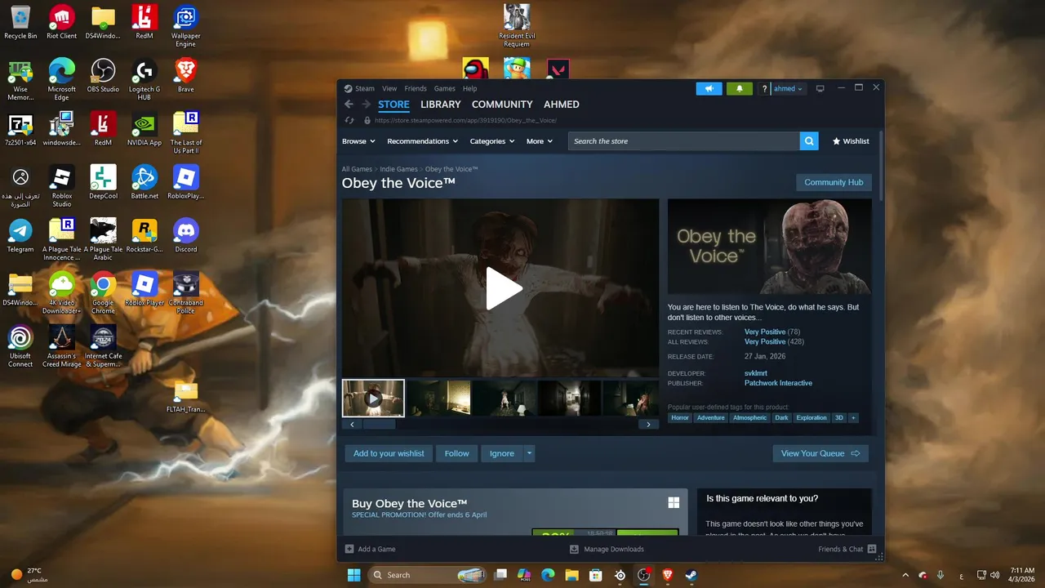Click in the Search the store field
Screen dimensions: 1045x588
click(x=684, y=141)
